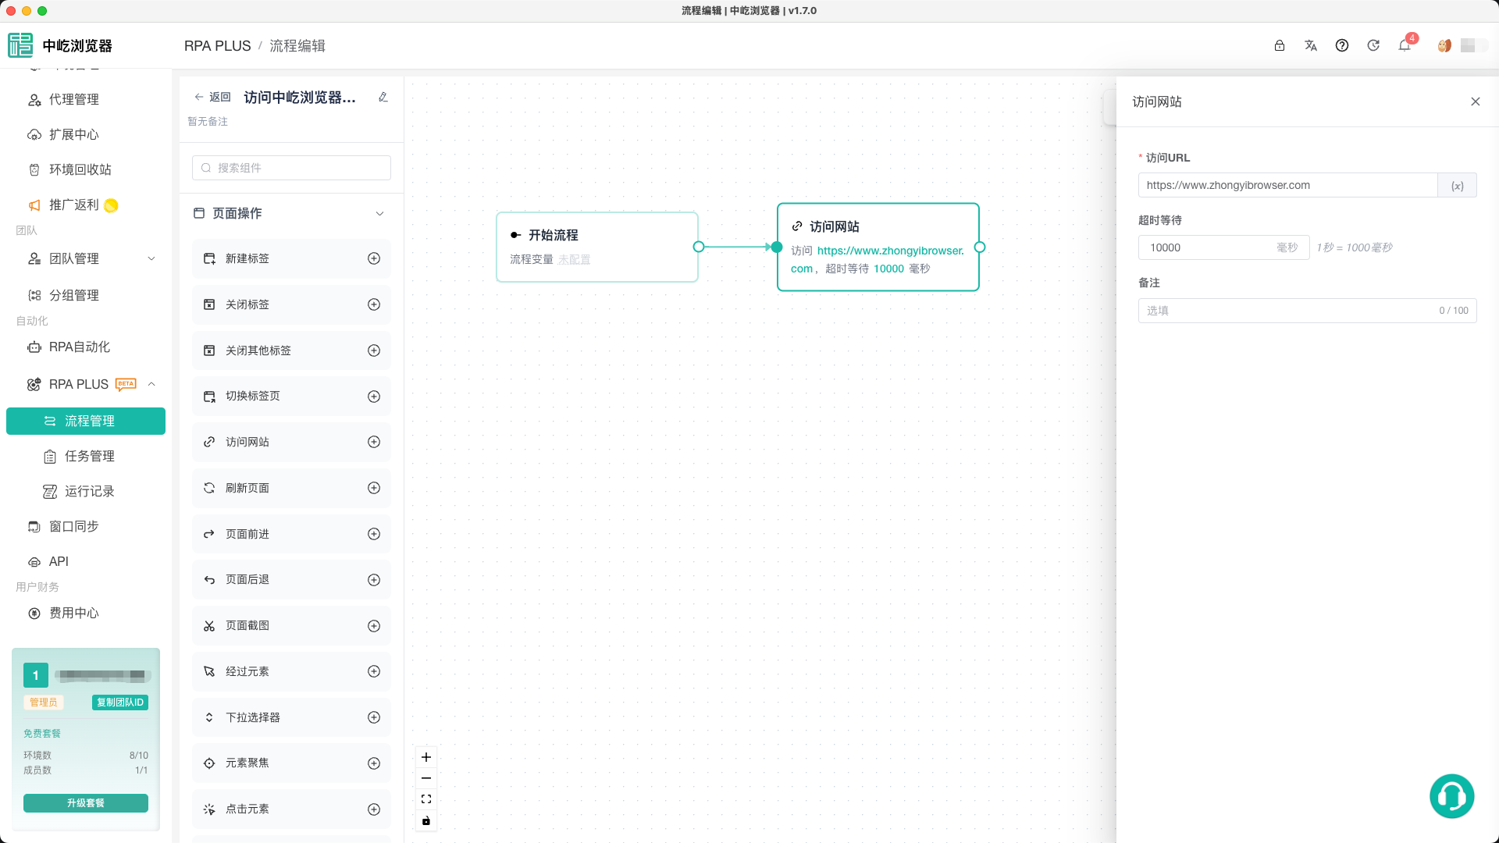Click the refresh icon in header
The image size is (1499, 843).
pyautogui.click(x=1373, y=45)
